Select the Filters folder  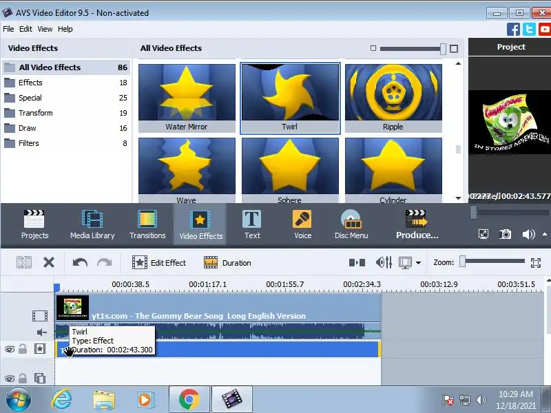tap(66, 143)
